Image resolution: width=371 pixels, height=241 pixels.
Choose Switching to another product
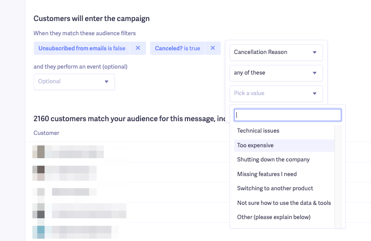coord(275,188)
